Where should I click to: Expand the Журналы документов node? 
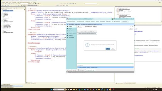[2, 17]
